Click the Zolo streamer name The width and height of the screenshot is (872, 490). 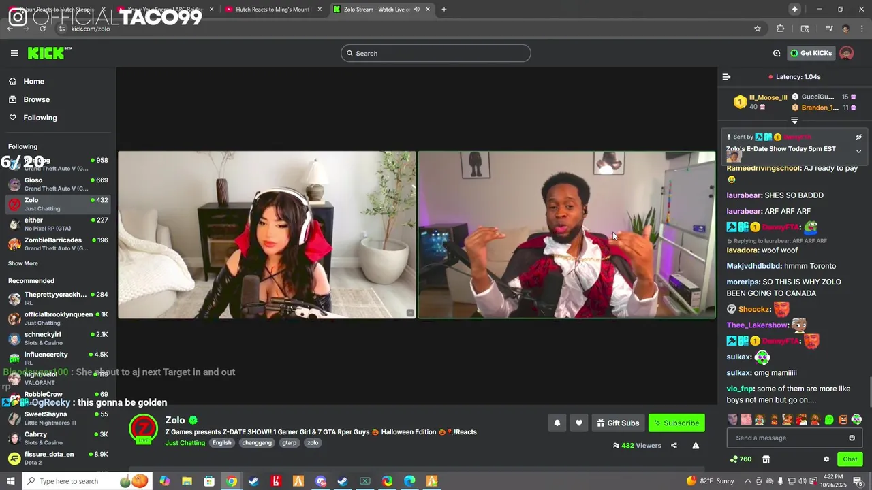tap(175, 421)
